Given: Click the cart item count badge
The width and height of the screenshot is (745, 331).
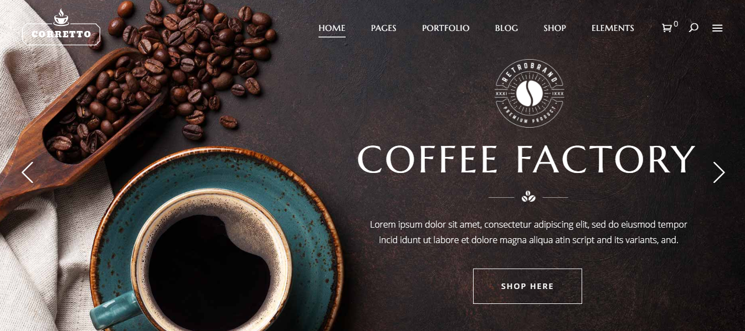Looking at the screenshot, I should point(676,24).
